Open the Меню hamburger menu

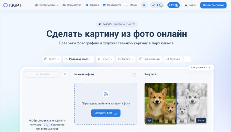tap(131, 5)
